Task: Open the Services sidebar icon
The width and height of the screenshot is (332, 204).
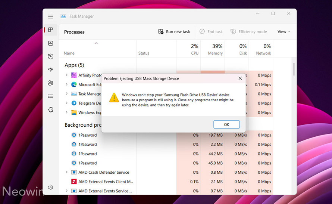Action: (x=50, y=109)
